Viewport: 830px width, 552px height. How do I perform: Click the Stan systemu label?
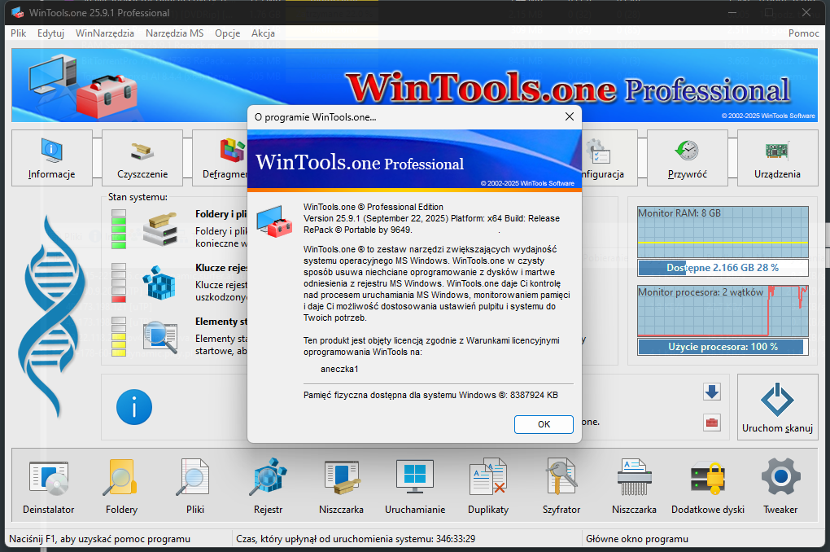(x=138, y=197)
